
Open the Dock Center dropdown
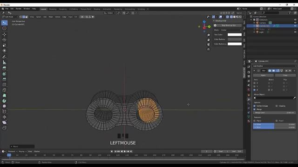231,30
